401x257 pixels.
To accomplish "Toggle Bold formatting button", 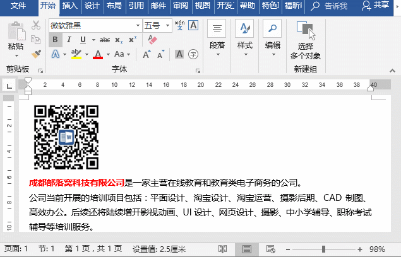I will coord(55,40).
